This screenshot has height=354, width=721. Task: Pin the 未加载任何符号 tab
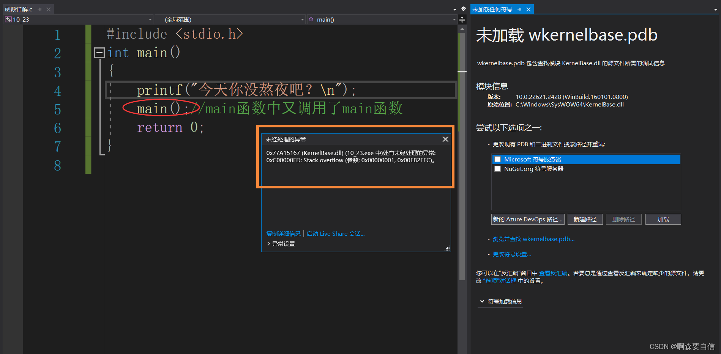520,9
